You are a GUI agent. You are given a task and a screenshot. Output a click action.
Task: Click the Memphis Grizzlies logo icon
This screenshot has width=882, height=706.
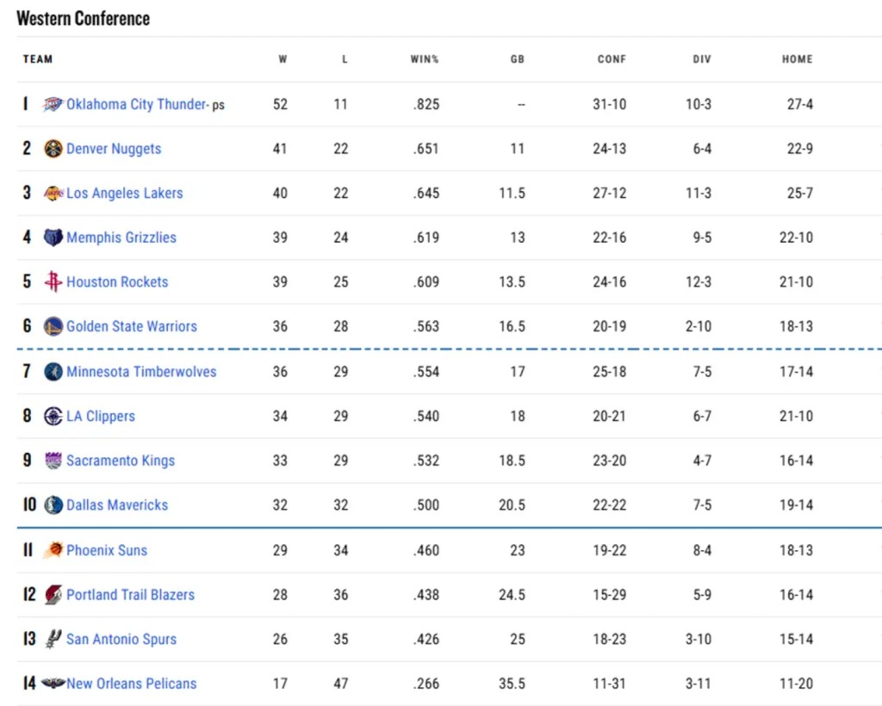point(53,238)
